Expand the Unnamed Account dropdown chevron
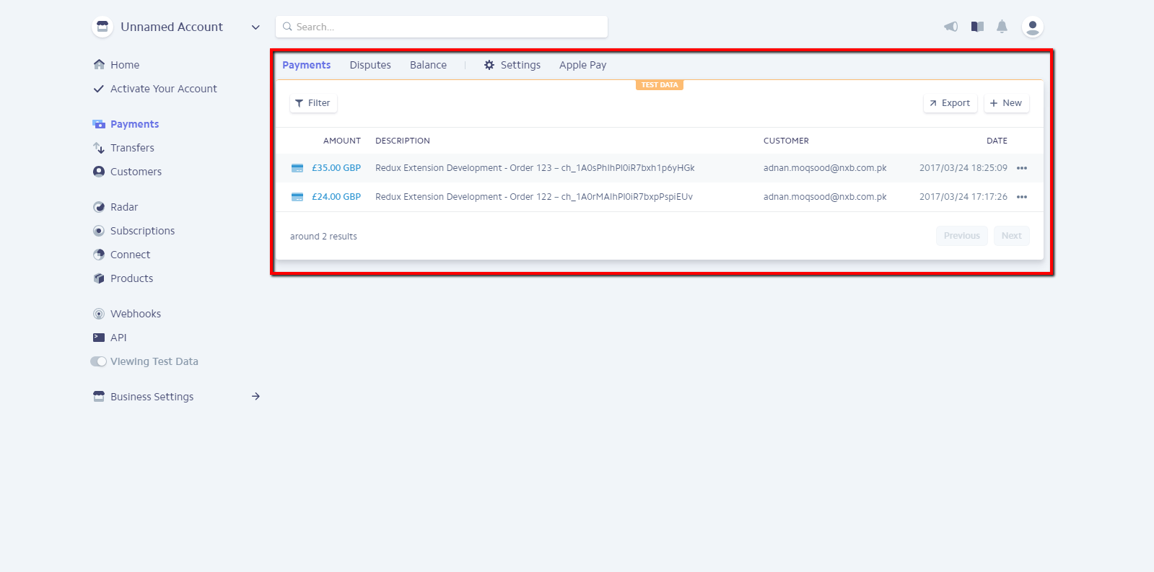Screen dimensions: 1154x572 point(255,27)
